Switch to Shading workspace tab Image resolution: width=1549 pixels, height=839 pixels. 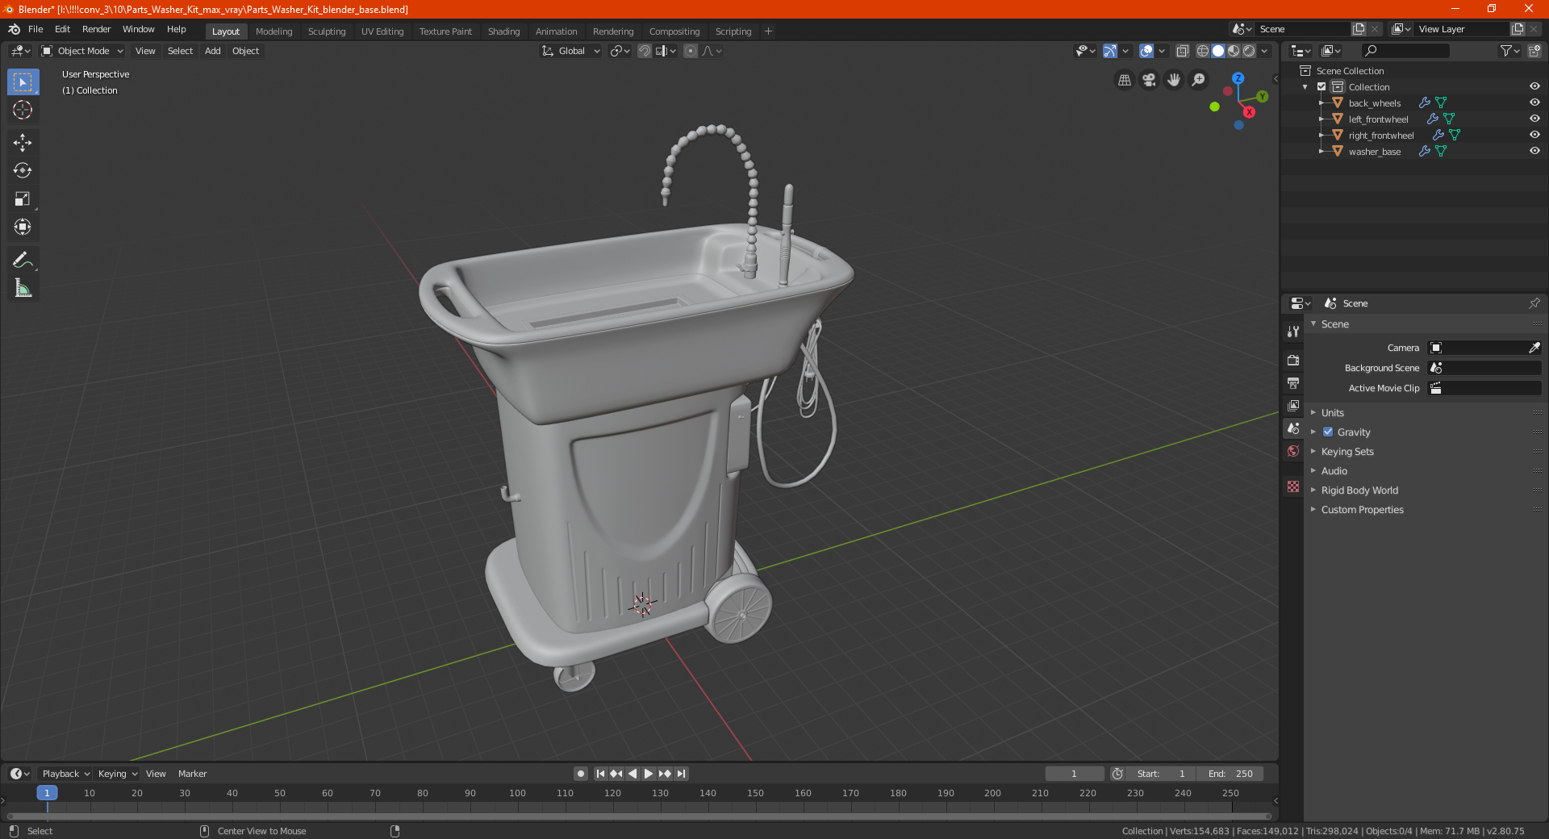tap(503, 31)
